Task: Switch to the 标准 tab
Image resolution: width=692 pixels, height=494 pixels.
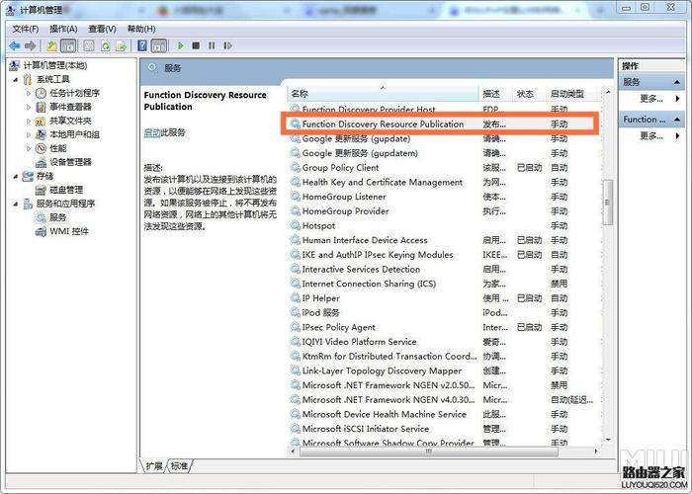Action: click(x=179, y=465)
